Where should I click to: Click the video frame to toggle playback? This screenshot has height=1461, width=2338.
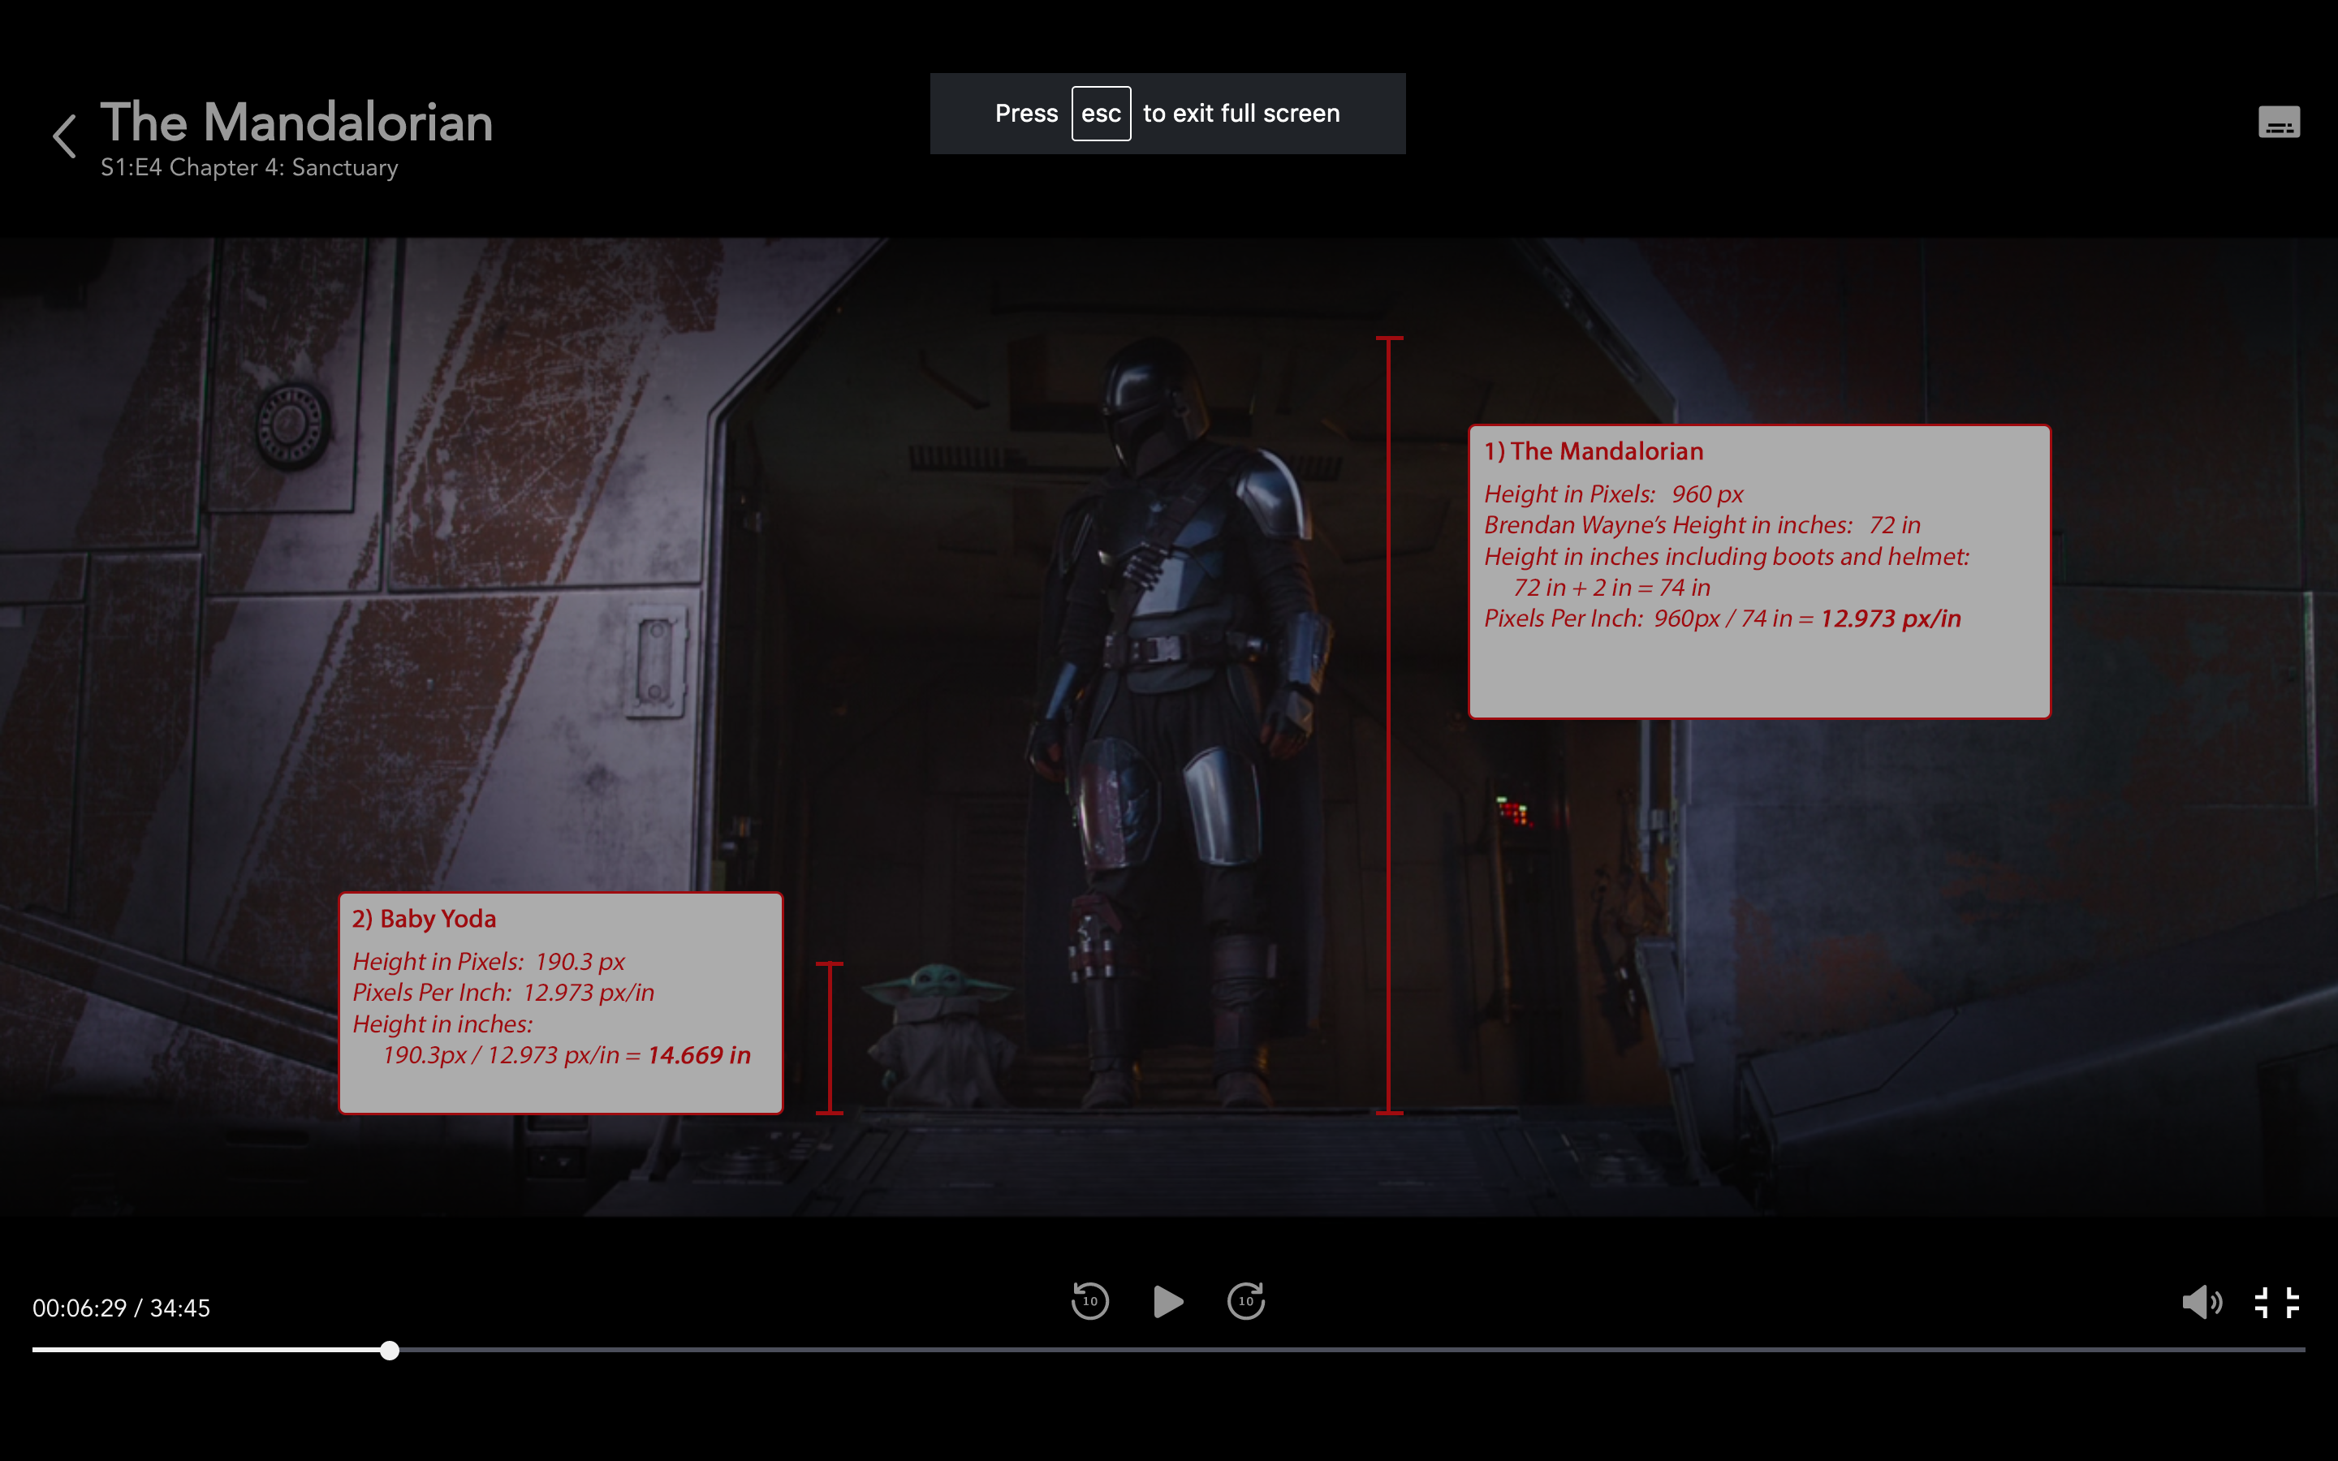pyautogui.click(x=1169, y=726)
